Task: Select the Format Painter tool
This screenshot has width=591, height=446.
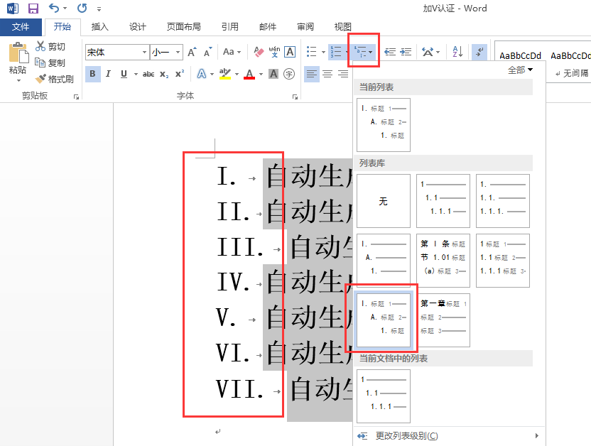Action: coord(54,79)
